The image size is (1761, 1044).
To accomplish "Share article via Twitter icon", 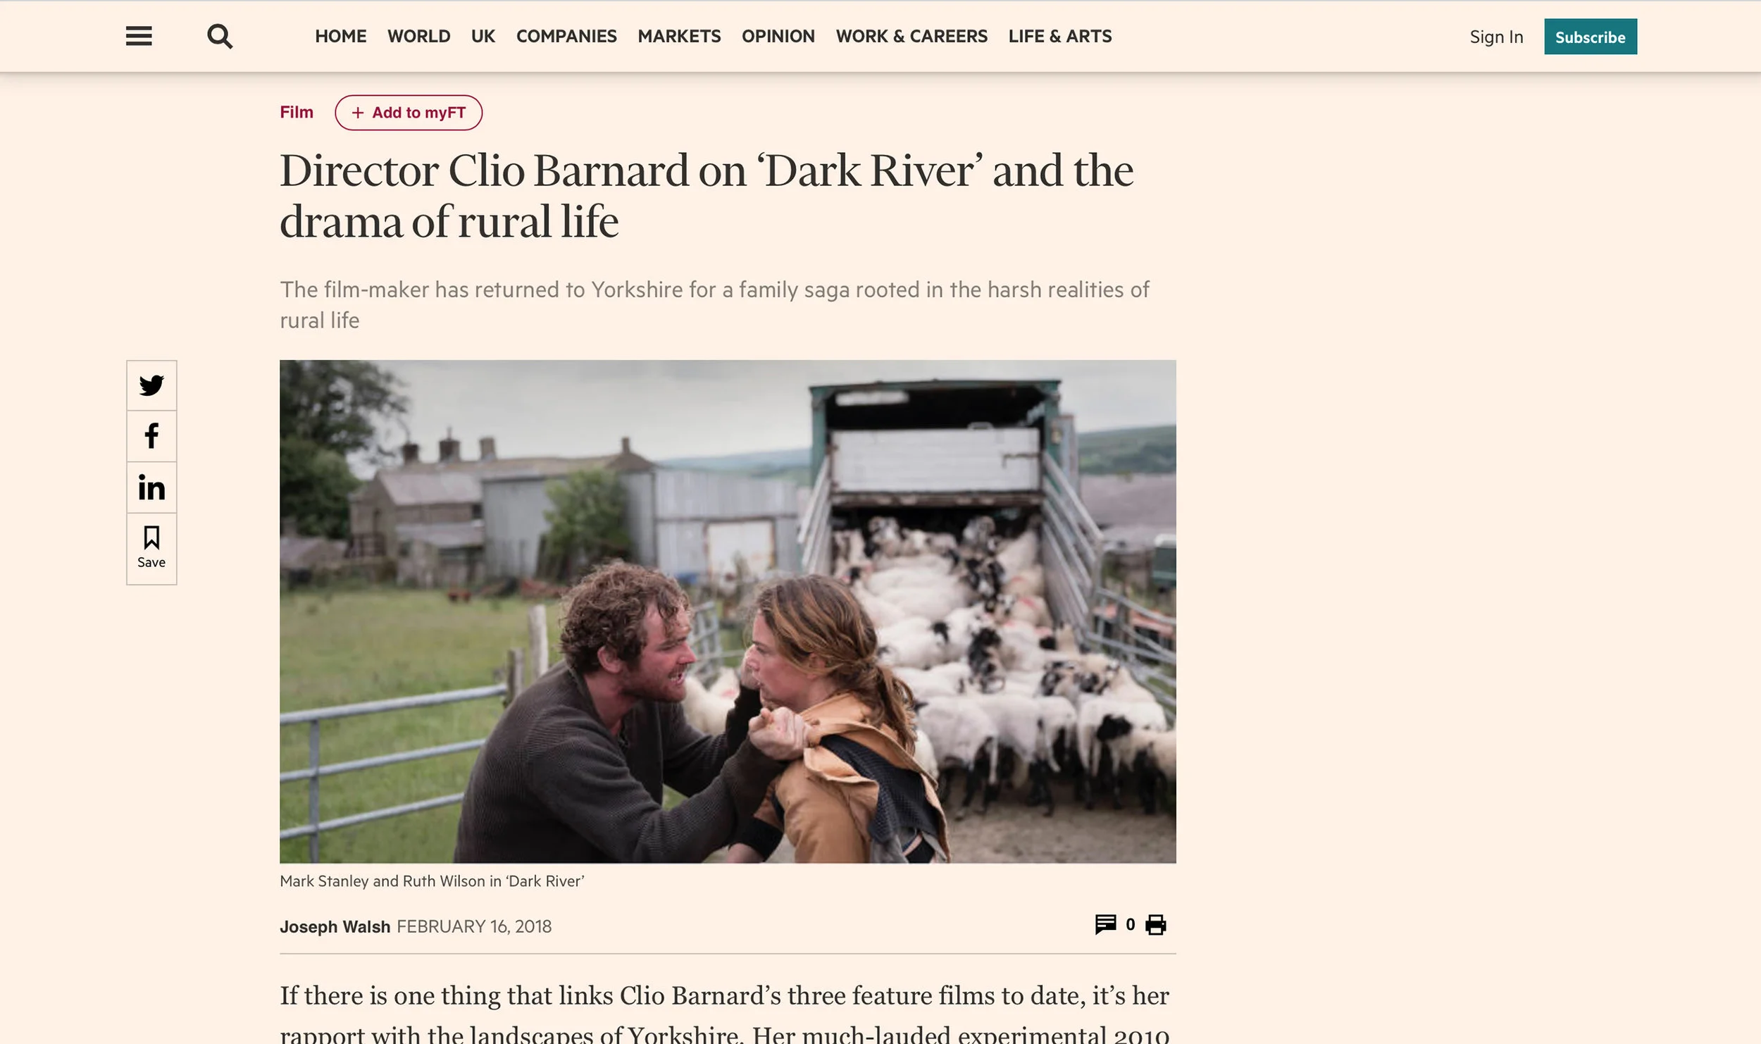I will click(151, 385).
